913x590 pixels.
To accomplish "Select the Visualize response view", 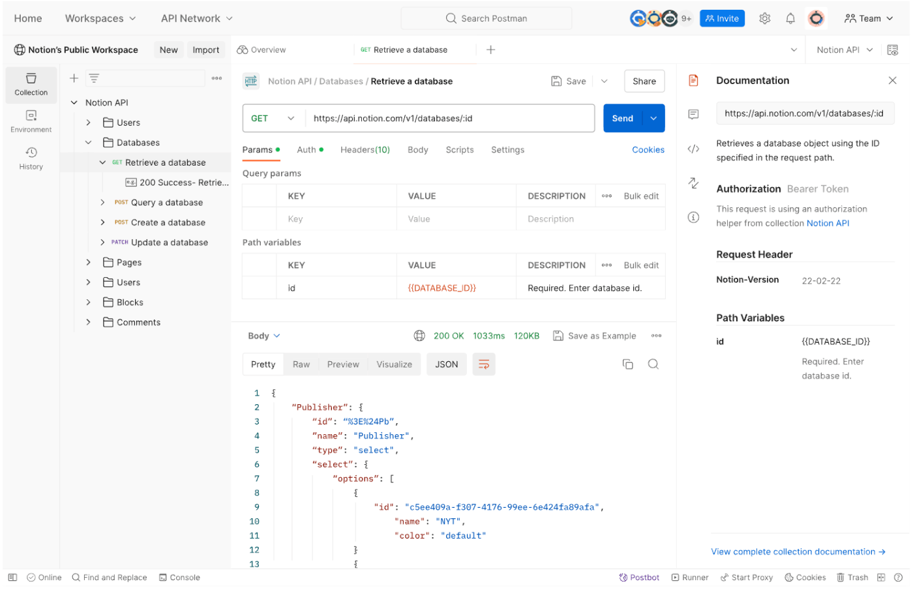I will tap(394, 364).
